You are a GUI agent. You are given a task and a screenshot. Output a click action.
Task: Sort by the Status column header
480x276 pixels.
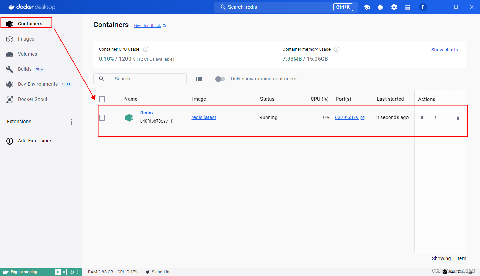coord(267,99)
